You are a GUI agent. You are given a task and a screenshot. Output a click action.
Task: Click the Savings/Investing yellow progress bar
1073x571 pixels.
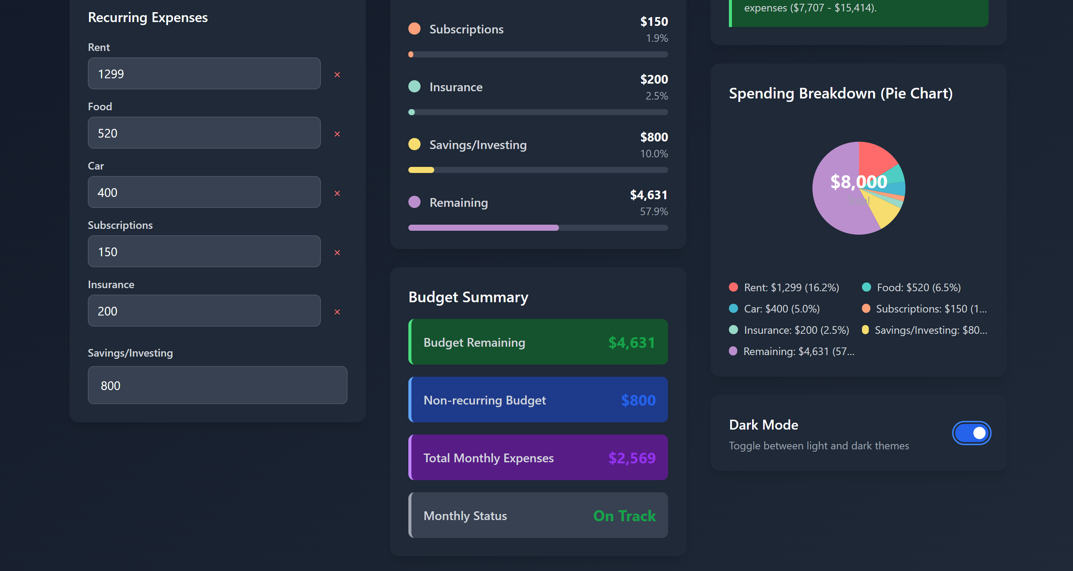coord(421,170)
